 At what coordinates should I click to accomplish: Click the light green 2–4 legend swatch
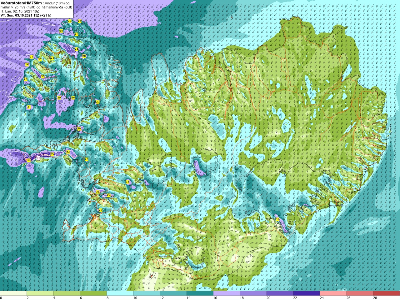pyautogui.click(x=40, y=293)
